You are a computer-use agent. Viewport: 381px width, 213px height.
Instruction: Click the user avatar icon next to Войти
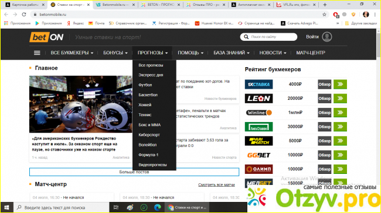click(x=327, y=37)
